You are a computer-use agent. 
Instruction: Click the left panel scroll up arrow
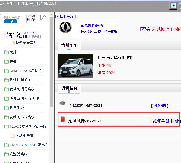(x=51, y=15)
